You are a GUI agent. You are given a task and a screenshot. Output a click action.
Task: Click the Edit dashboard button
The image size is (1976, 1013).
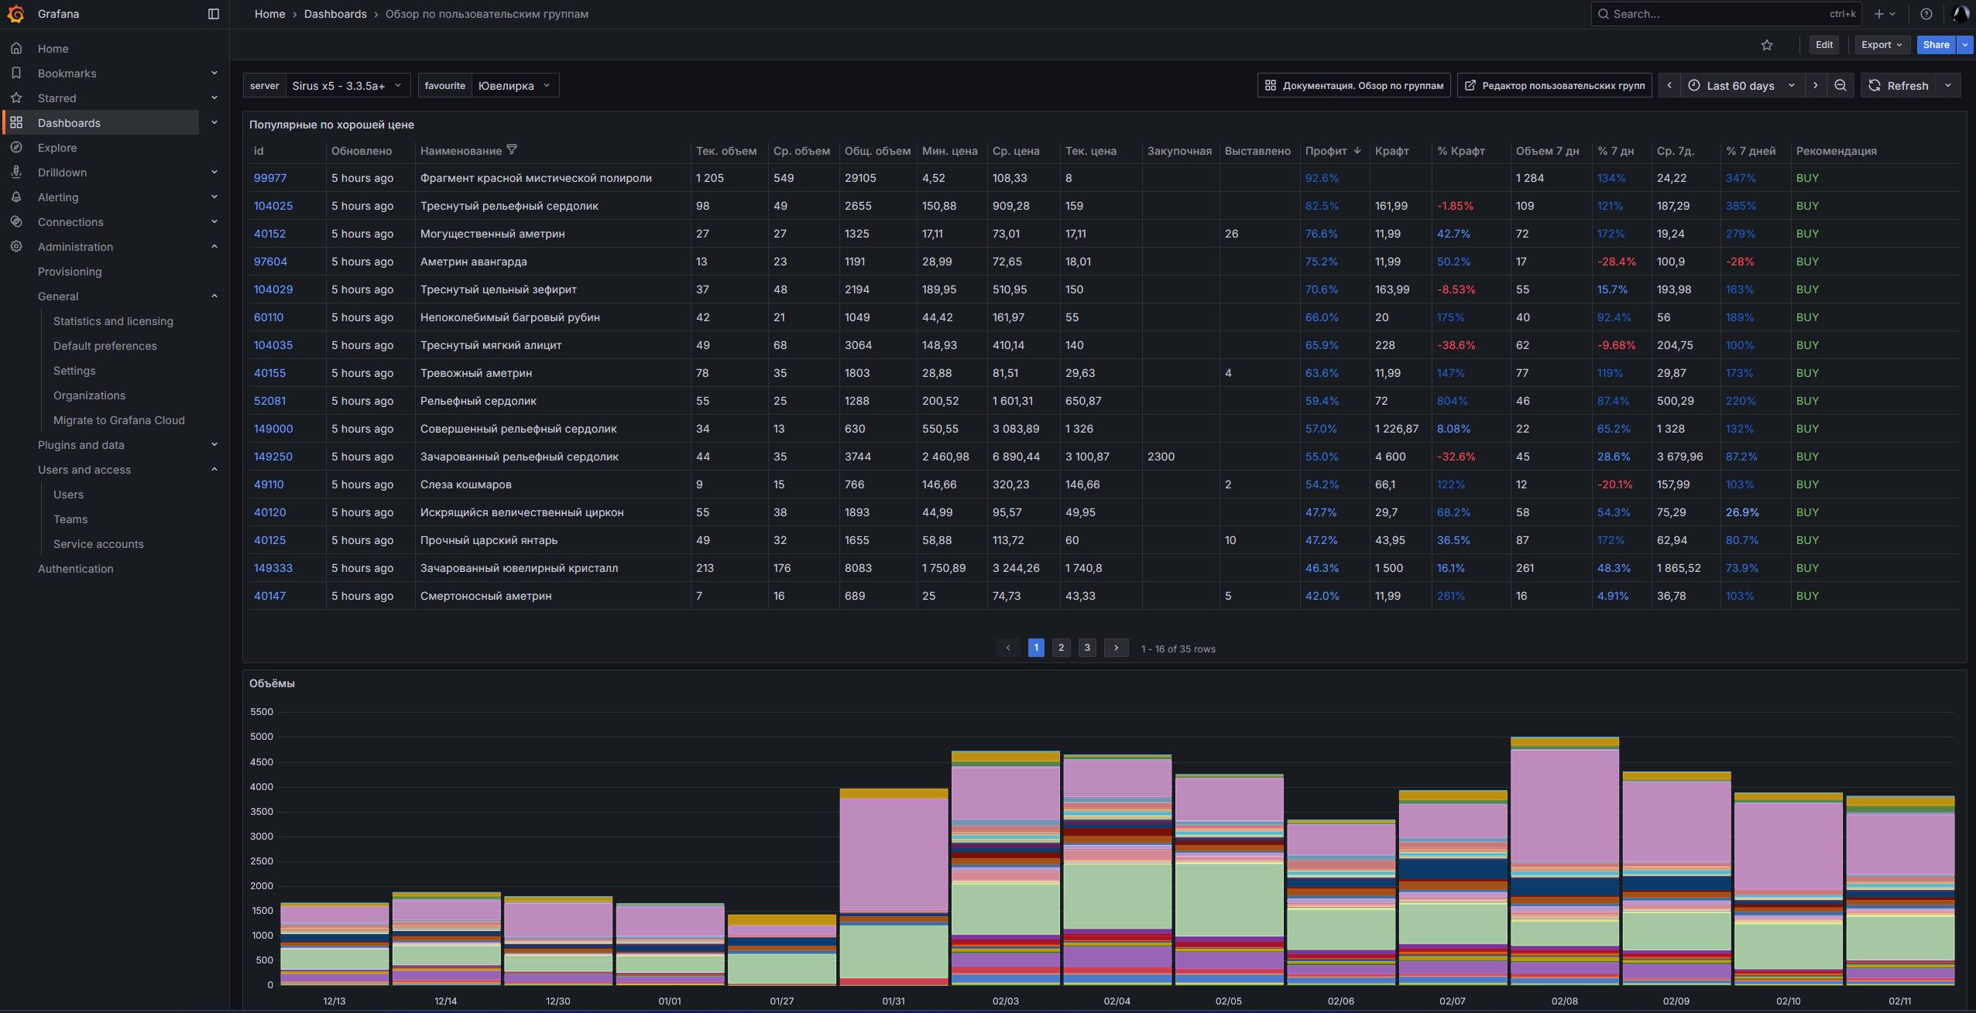click(1823, 45)
